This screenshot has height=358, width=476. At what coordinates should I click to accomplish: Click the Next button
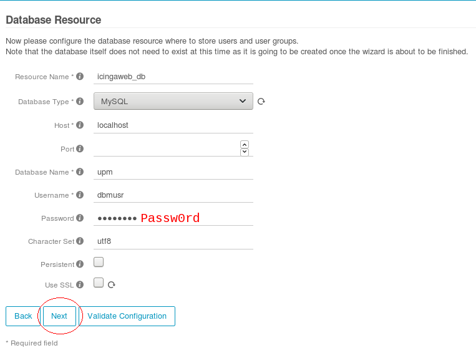(x=59, y=316)
